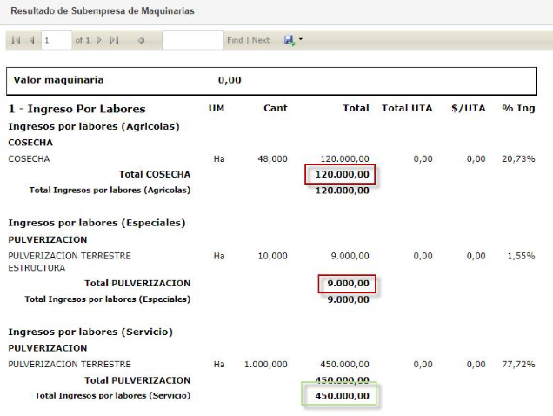The width and height of the screenshot is (553, 416).
Task: Select '1 - Ingreso Por Labores' heading
Action: coord(77,109)
